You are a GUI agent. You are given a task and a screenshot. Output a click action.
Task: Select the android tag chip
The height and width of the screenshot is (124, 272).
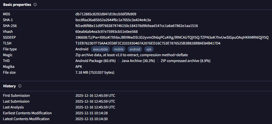(135, 49)
